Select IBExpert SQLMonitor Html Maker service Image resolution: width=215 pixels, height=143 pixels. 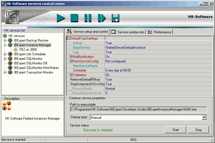[36, 68]
